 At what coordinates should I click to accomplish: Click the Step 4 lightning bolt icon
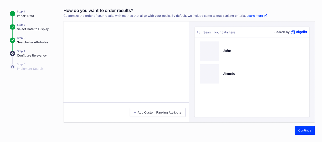point(13,53)
